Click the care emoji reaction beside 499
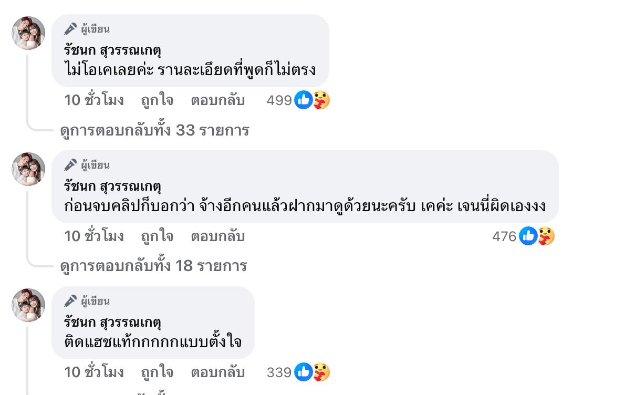The width and height of the screenshot is (625, 395). pyautogui.click(x=321, y=100)
